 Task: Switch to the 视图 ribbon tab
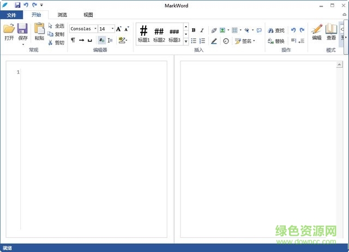pyautogui.click(x=88, y=15)
